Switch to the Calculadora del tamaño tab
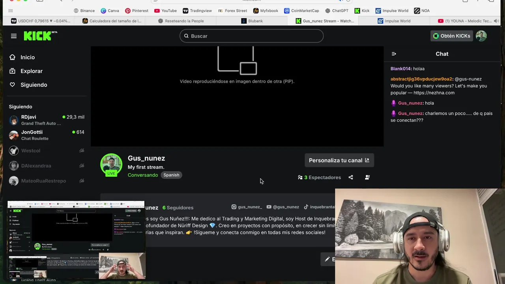 [112, 21]
